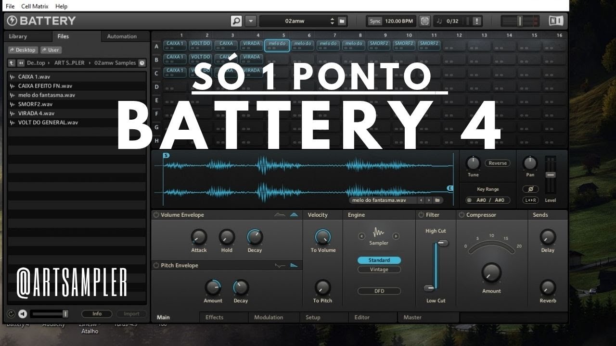Screen dimensions: 616x346
Task: Toggle Pitch Envelope power button
Action: tap(156, 265)
